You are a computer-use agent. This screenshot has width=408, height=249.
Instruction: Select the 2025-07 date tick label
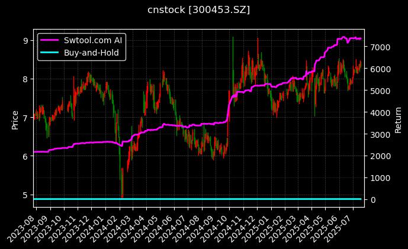coord(342,226)
